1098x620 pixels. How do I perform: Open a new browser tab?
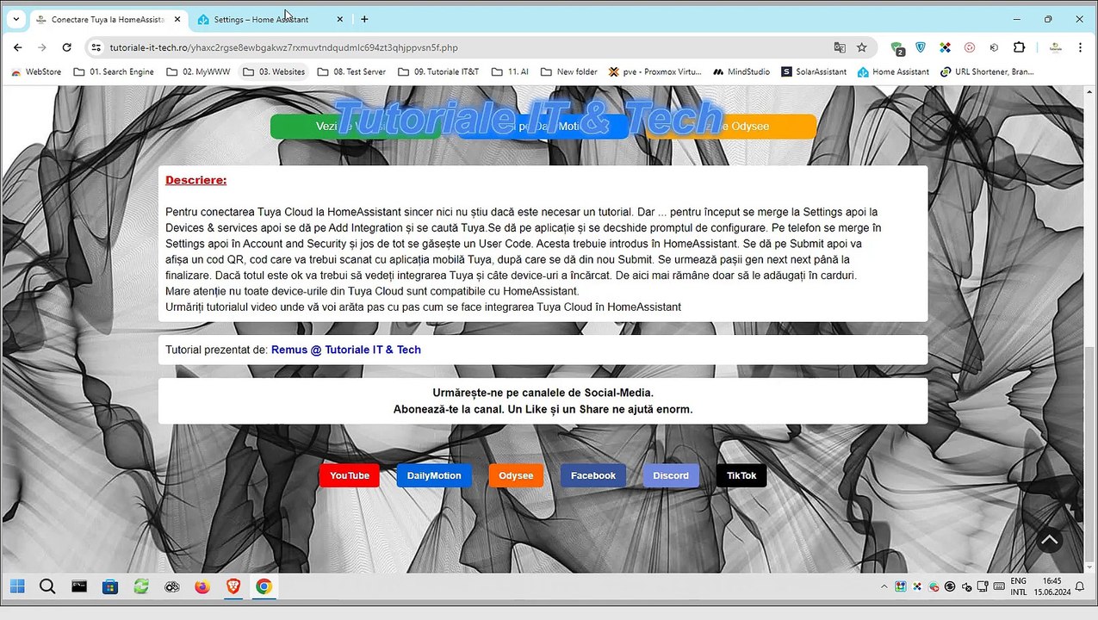click(x=364, y=19)
